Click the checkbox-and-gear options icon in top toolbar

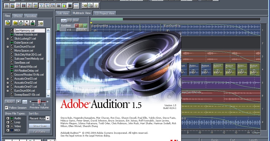pos(84,6)
